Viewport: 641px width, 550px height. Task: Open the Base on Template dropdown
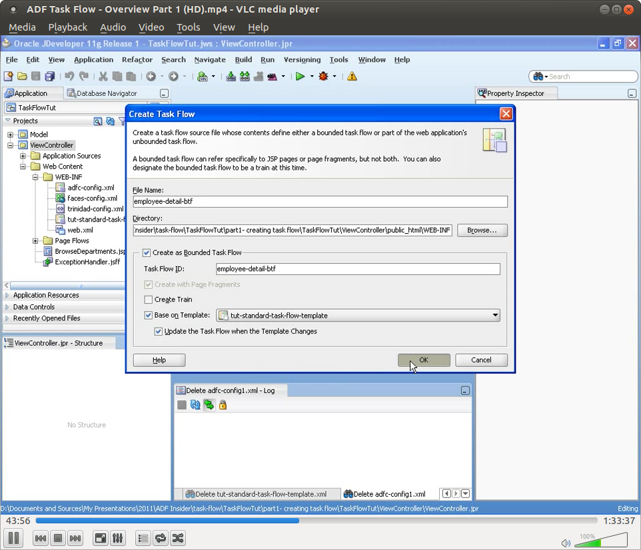point(495,315)
